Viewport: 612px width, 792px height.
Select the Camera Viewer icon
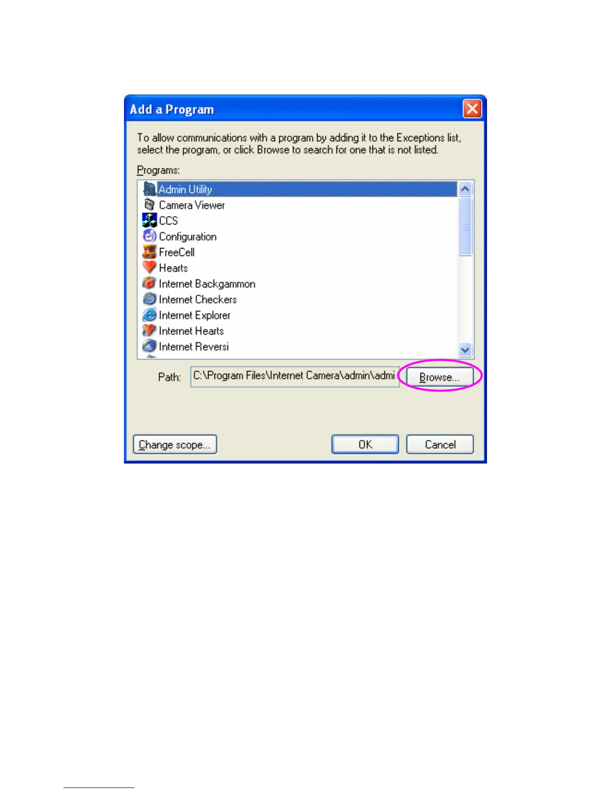tap(149, 205)
